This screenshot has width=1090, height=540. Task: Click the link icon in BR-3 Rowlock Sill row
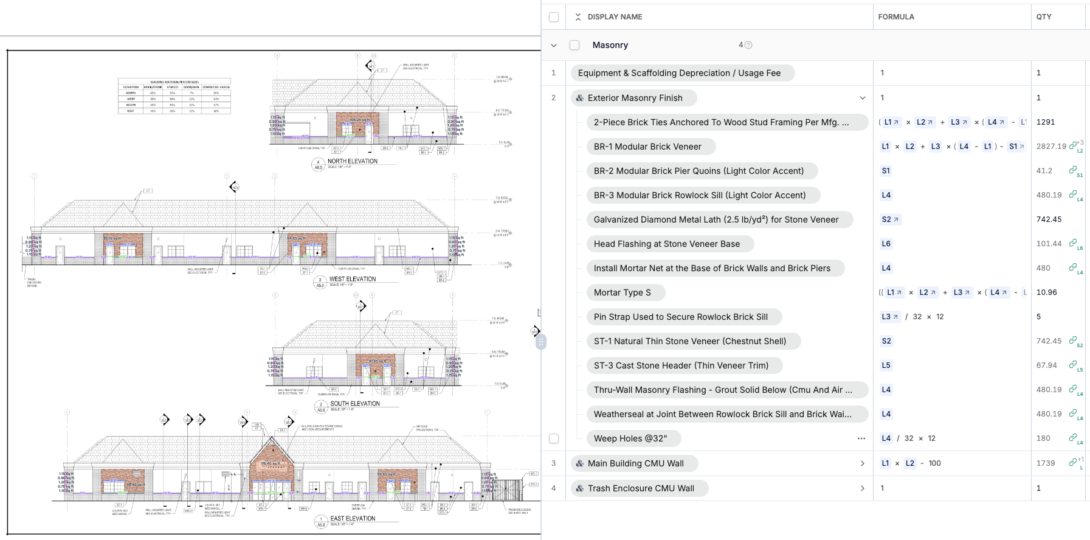1073,195
